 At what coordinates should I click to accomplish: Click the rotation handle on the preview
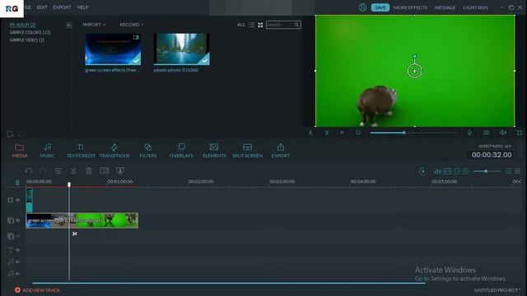pyautogui.click(x=415, y=57)
